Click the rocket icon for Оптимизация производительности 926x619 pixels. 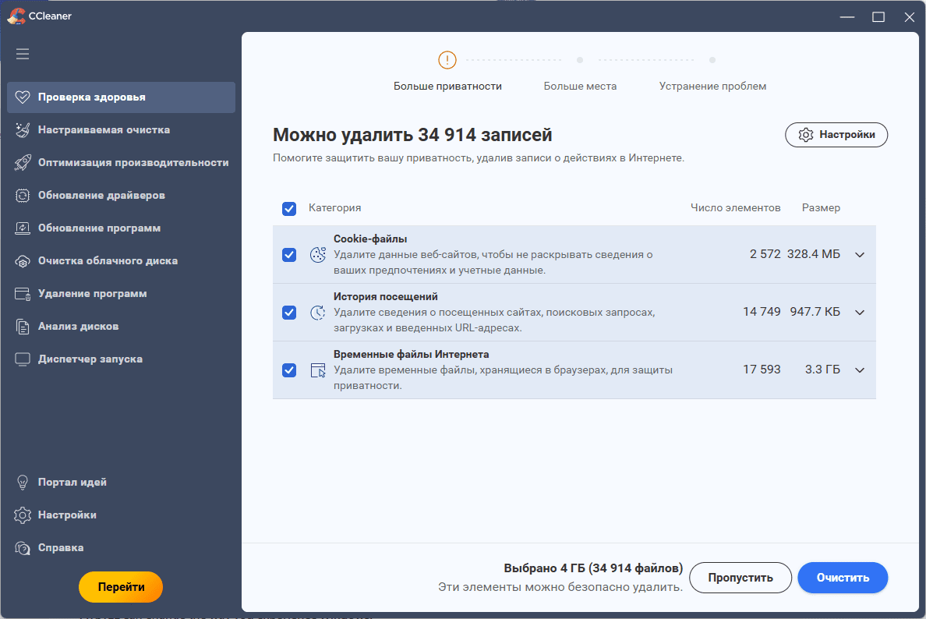point(23,162)
